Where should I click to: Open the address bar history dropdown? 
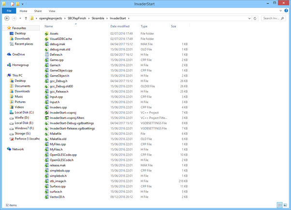click(x=249, y=18)
